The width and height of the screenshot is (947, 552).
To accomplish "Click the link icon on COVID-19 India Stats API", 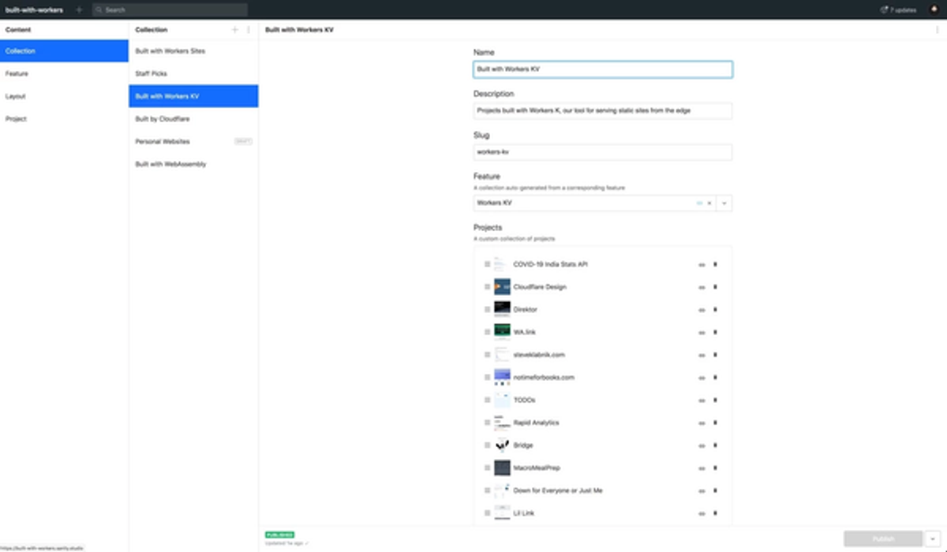I will click(700, 264).
